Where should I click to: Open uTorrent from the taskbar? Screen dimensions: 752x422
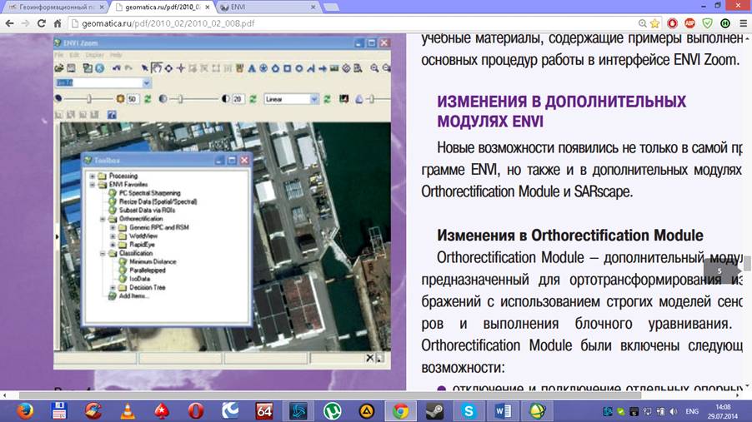click(x=332, y=410)
